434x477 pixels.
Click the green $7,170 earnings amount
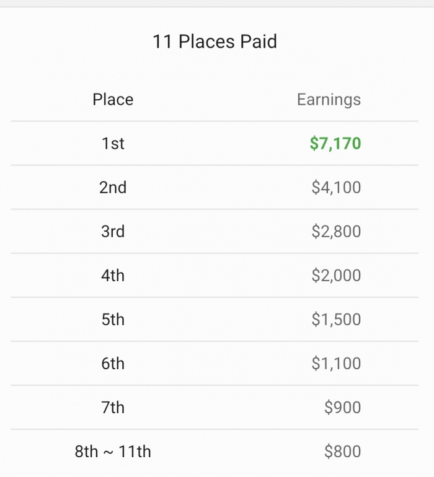tap(335, 144)
